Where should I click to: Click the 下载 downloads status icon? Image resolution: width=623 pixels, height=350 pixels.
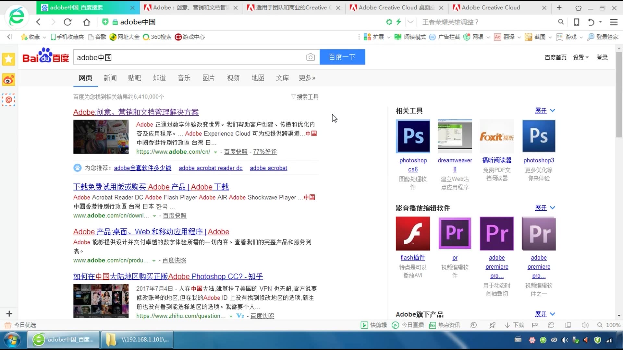pyautogui.click(x=514, y=325)
